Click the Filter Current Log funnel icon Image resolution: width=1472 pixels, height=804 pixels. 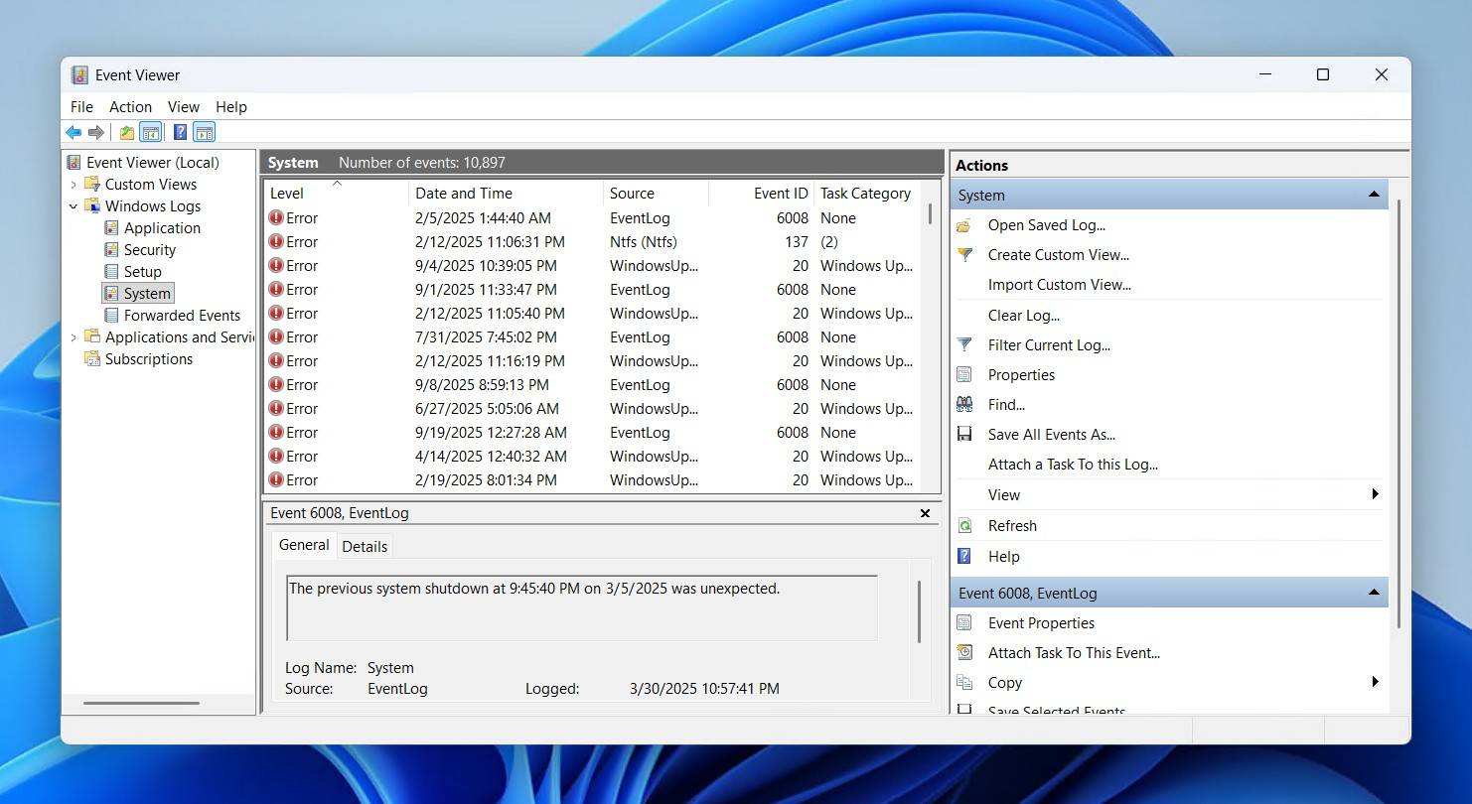pos(964,345)
